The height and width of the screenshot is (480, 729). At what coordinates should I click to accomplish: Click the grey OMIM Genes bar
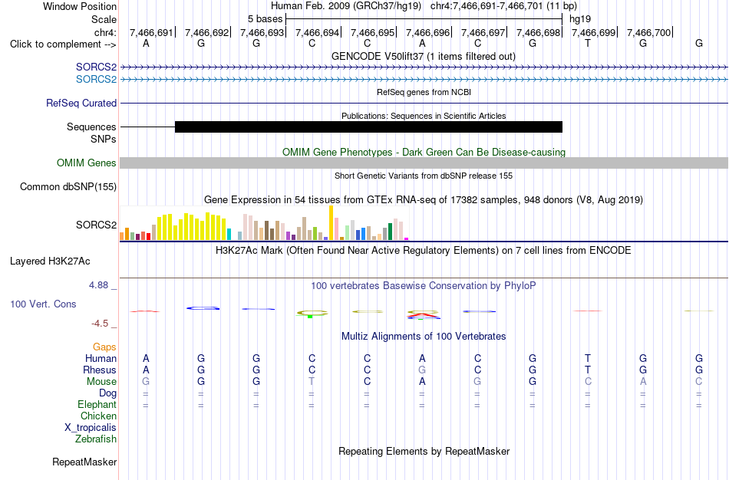click(424, 163)
